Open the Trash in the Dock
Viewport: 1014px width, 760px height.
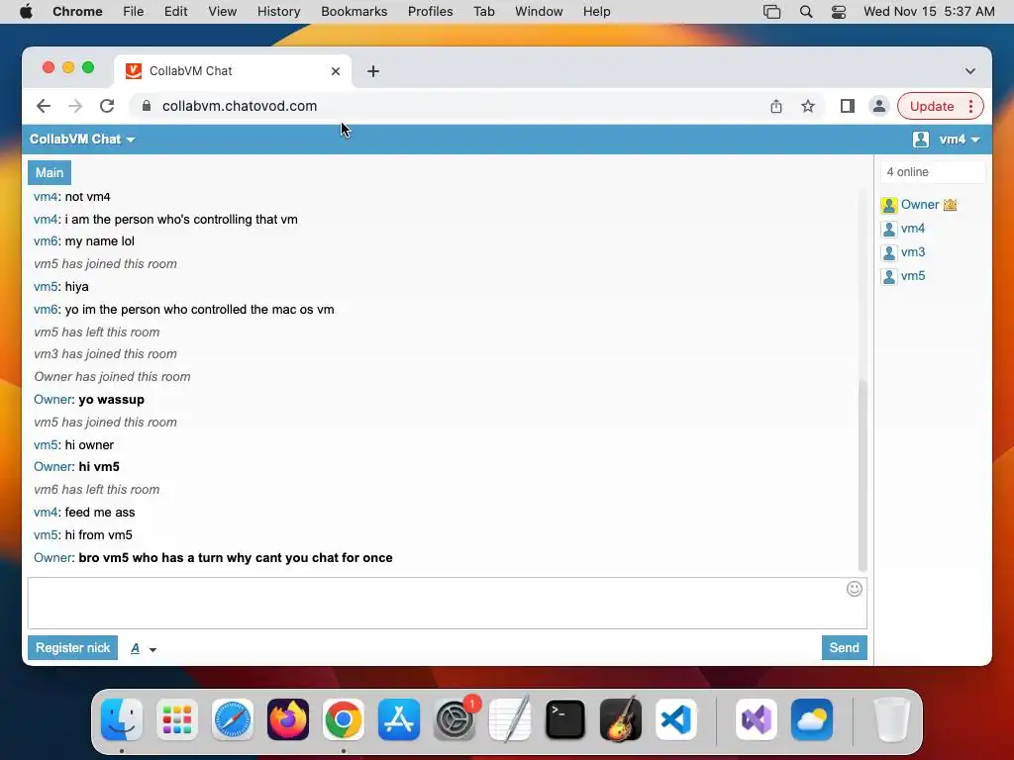coord(892,719)
